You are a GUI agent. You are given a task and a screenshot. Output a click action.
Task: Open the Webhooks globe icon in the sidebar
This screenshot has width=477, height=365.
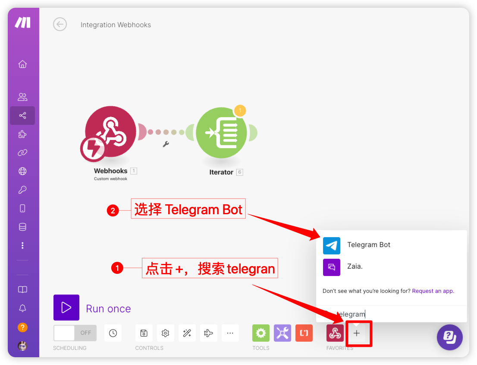click(22, 171)
